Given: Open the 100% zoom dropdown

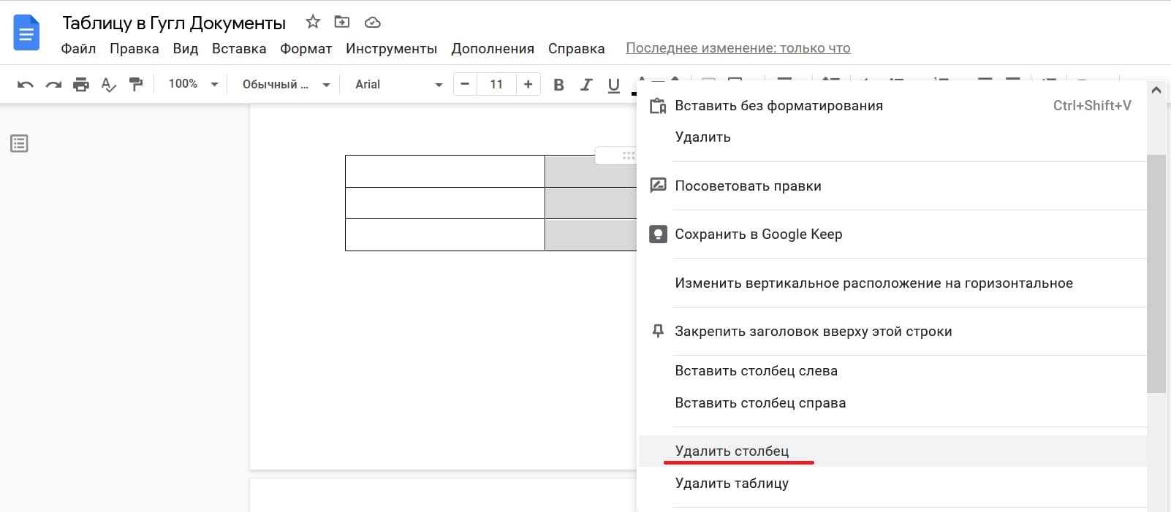Looking at the screenshot, I should click(193, 84).
